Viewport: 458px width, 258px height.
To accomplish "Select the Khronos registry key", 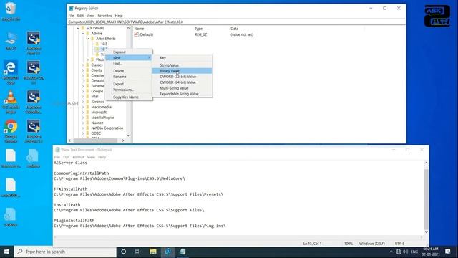I will tap(97, 102).
